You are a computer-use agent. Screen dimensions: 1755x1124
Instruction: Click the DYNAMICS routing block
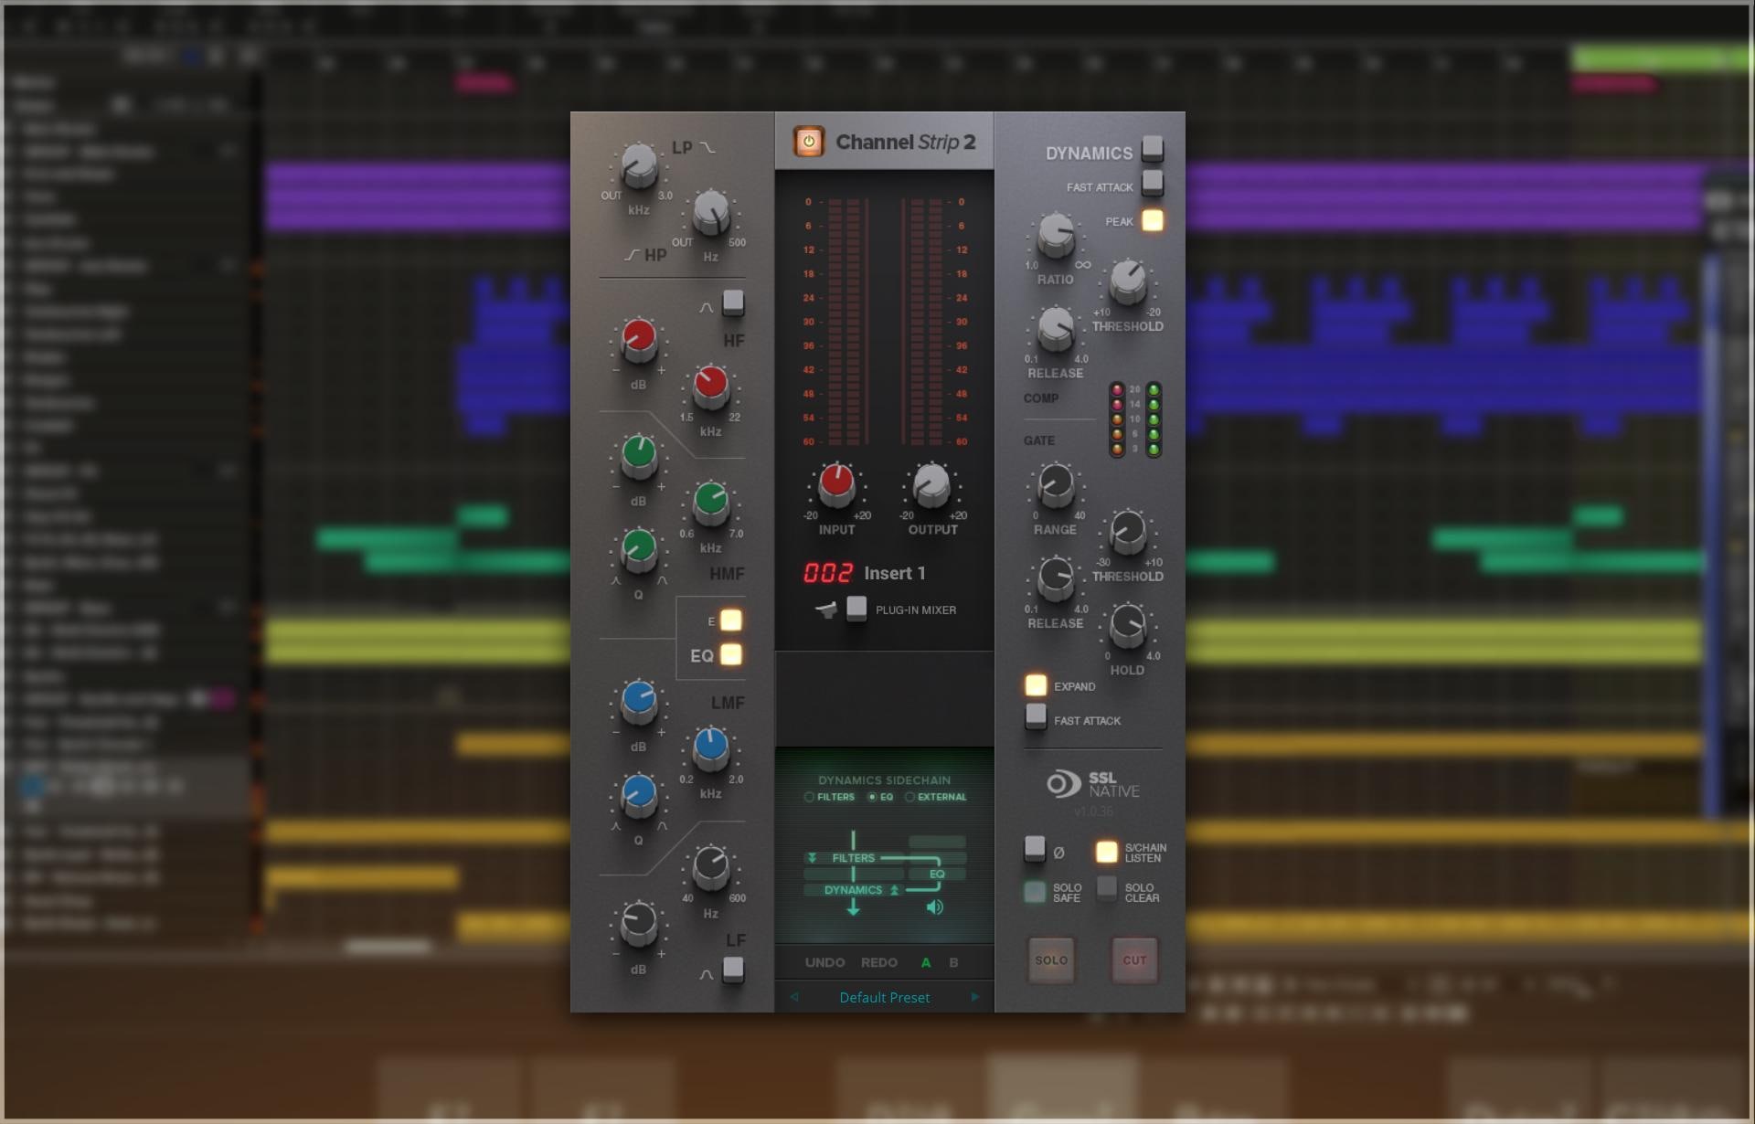coord(853,890)
